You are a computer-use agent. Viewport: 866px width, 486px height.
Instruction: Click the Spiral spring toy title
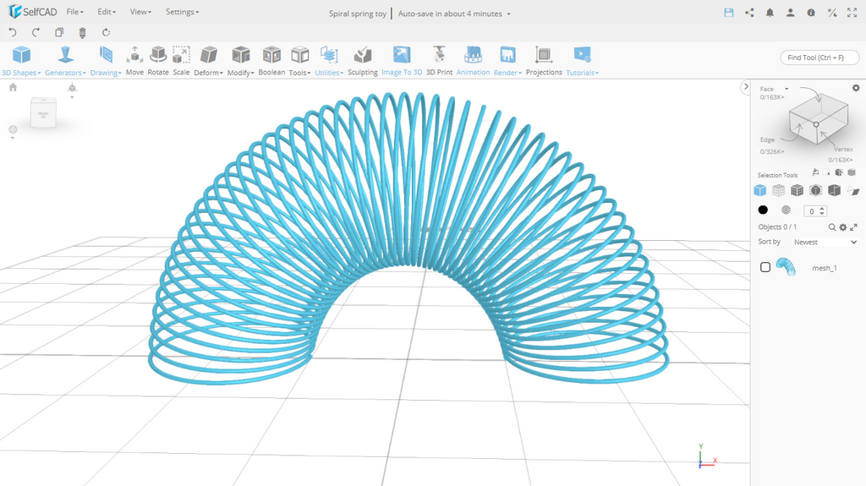[358, 14]
